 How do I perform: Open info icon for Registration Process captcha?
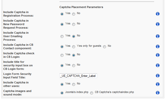pos(157,14)
